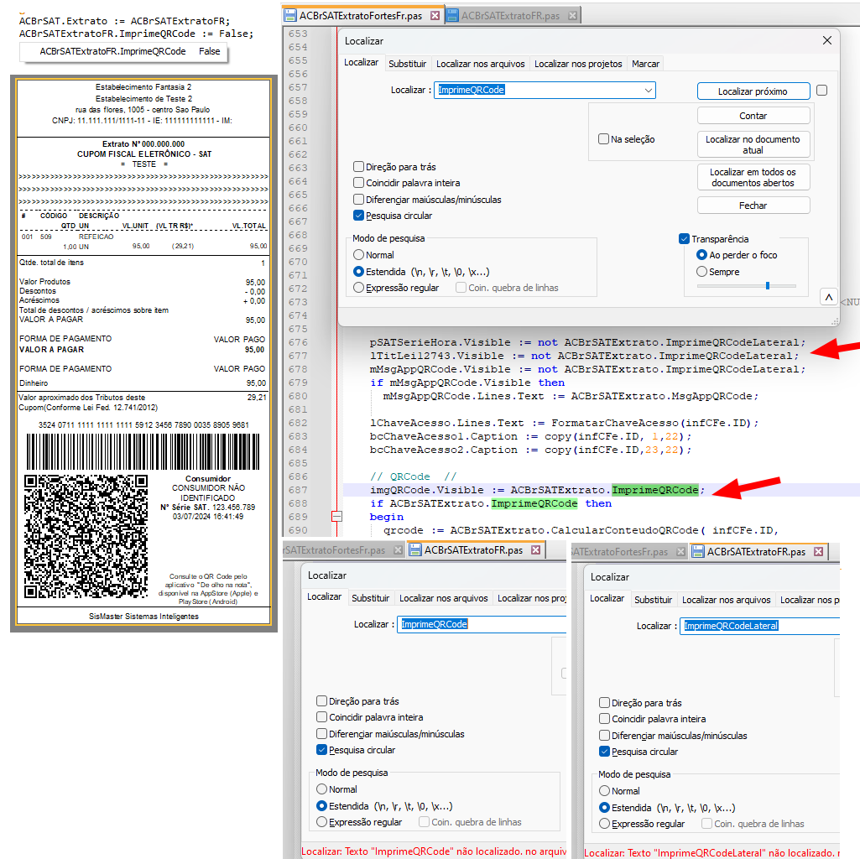The image size is (860, 859).
Task: Click the Contar button
Action: 753,116
